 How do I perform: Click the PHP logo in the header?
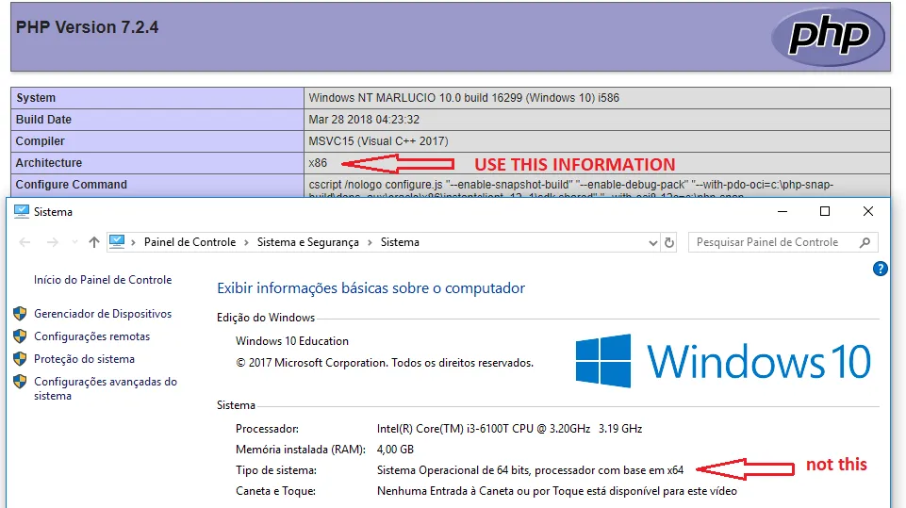pos(828,37)
